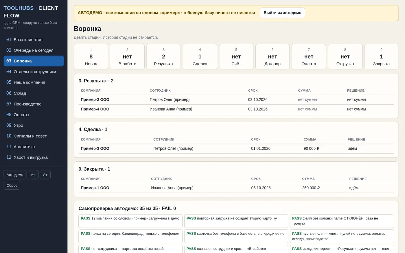Increase font size with A+ button
Screen dimensions: 405x253
(45, 175)
